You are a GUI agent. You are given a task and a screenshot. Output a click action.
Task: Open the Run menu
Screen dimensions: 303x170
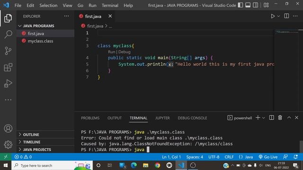tap(92, 5)
